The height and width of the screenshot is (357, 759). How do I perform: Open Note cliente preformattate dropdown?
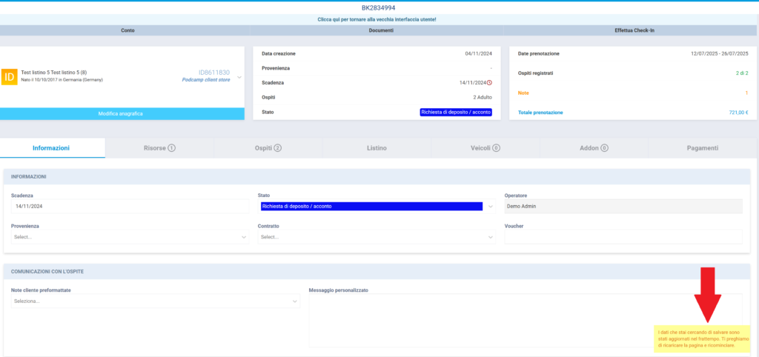click(155, 301)
